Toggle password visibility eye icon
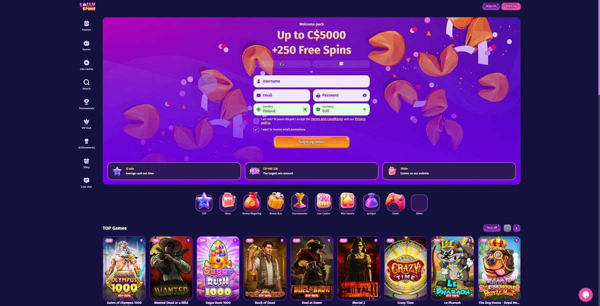The height and width of the screenshot is (306, 600). click(x=364, y=95)
